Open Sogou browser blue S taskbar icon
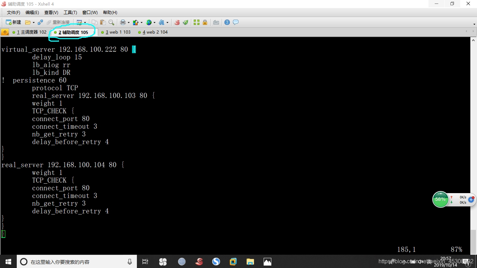 (x=216, y=262)
